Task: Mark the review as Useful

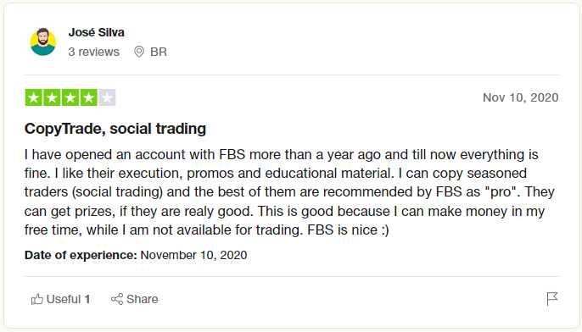Action: pos(60,299)
